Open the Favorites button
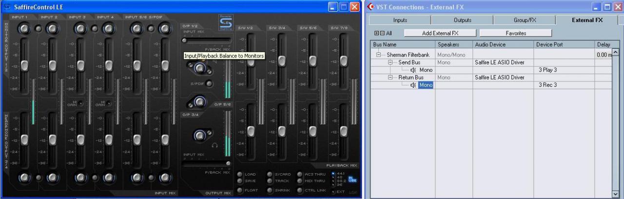The image size is (624, 199). (516, 33)
